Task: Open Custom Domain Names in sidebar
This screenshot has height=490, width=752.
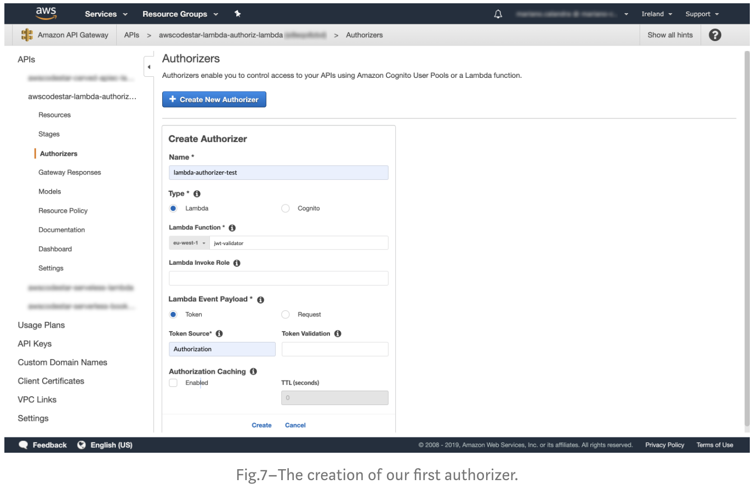Action: 62,363
